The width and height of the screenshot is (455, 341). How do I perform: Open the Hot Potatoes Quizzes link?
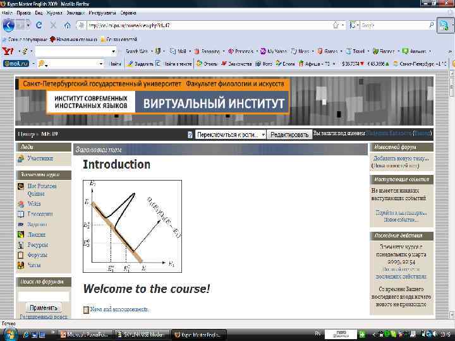pos(42,190)
